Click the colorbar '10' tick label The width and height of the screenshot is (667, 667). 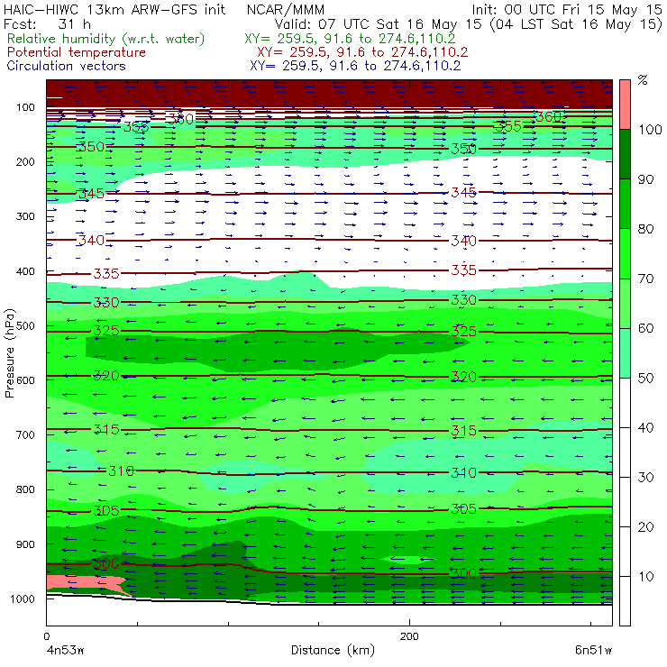coord(645,576)
